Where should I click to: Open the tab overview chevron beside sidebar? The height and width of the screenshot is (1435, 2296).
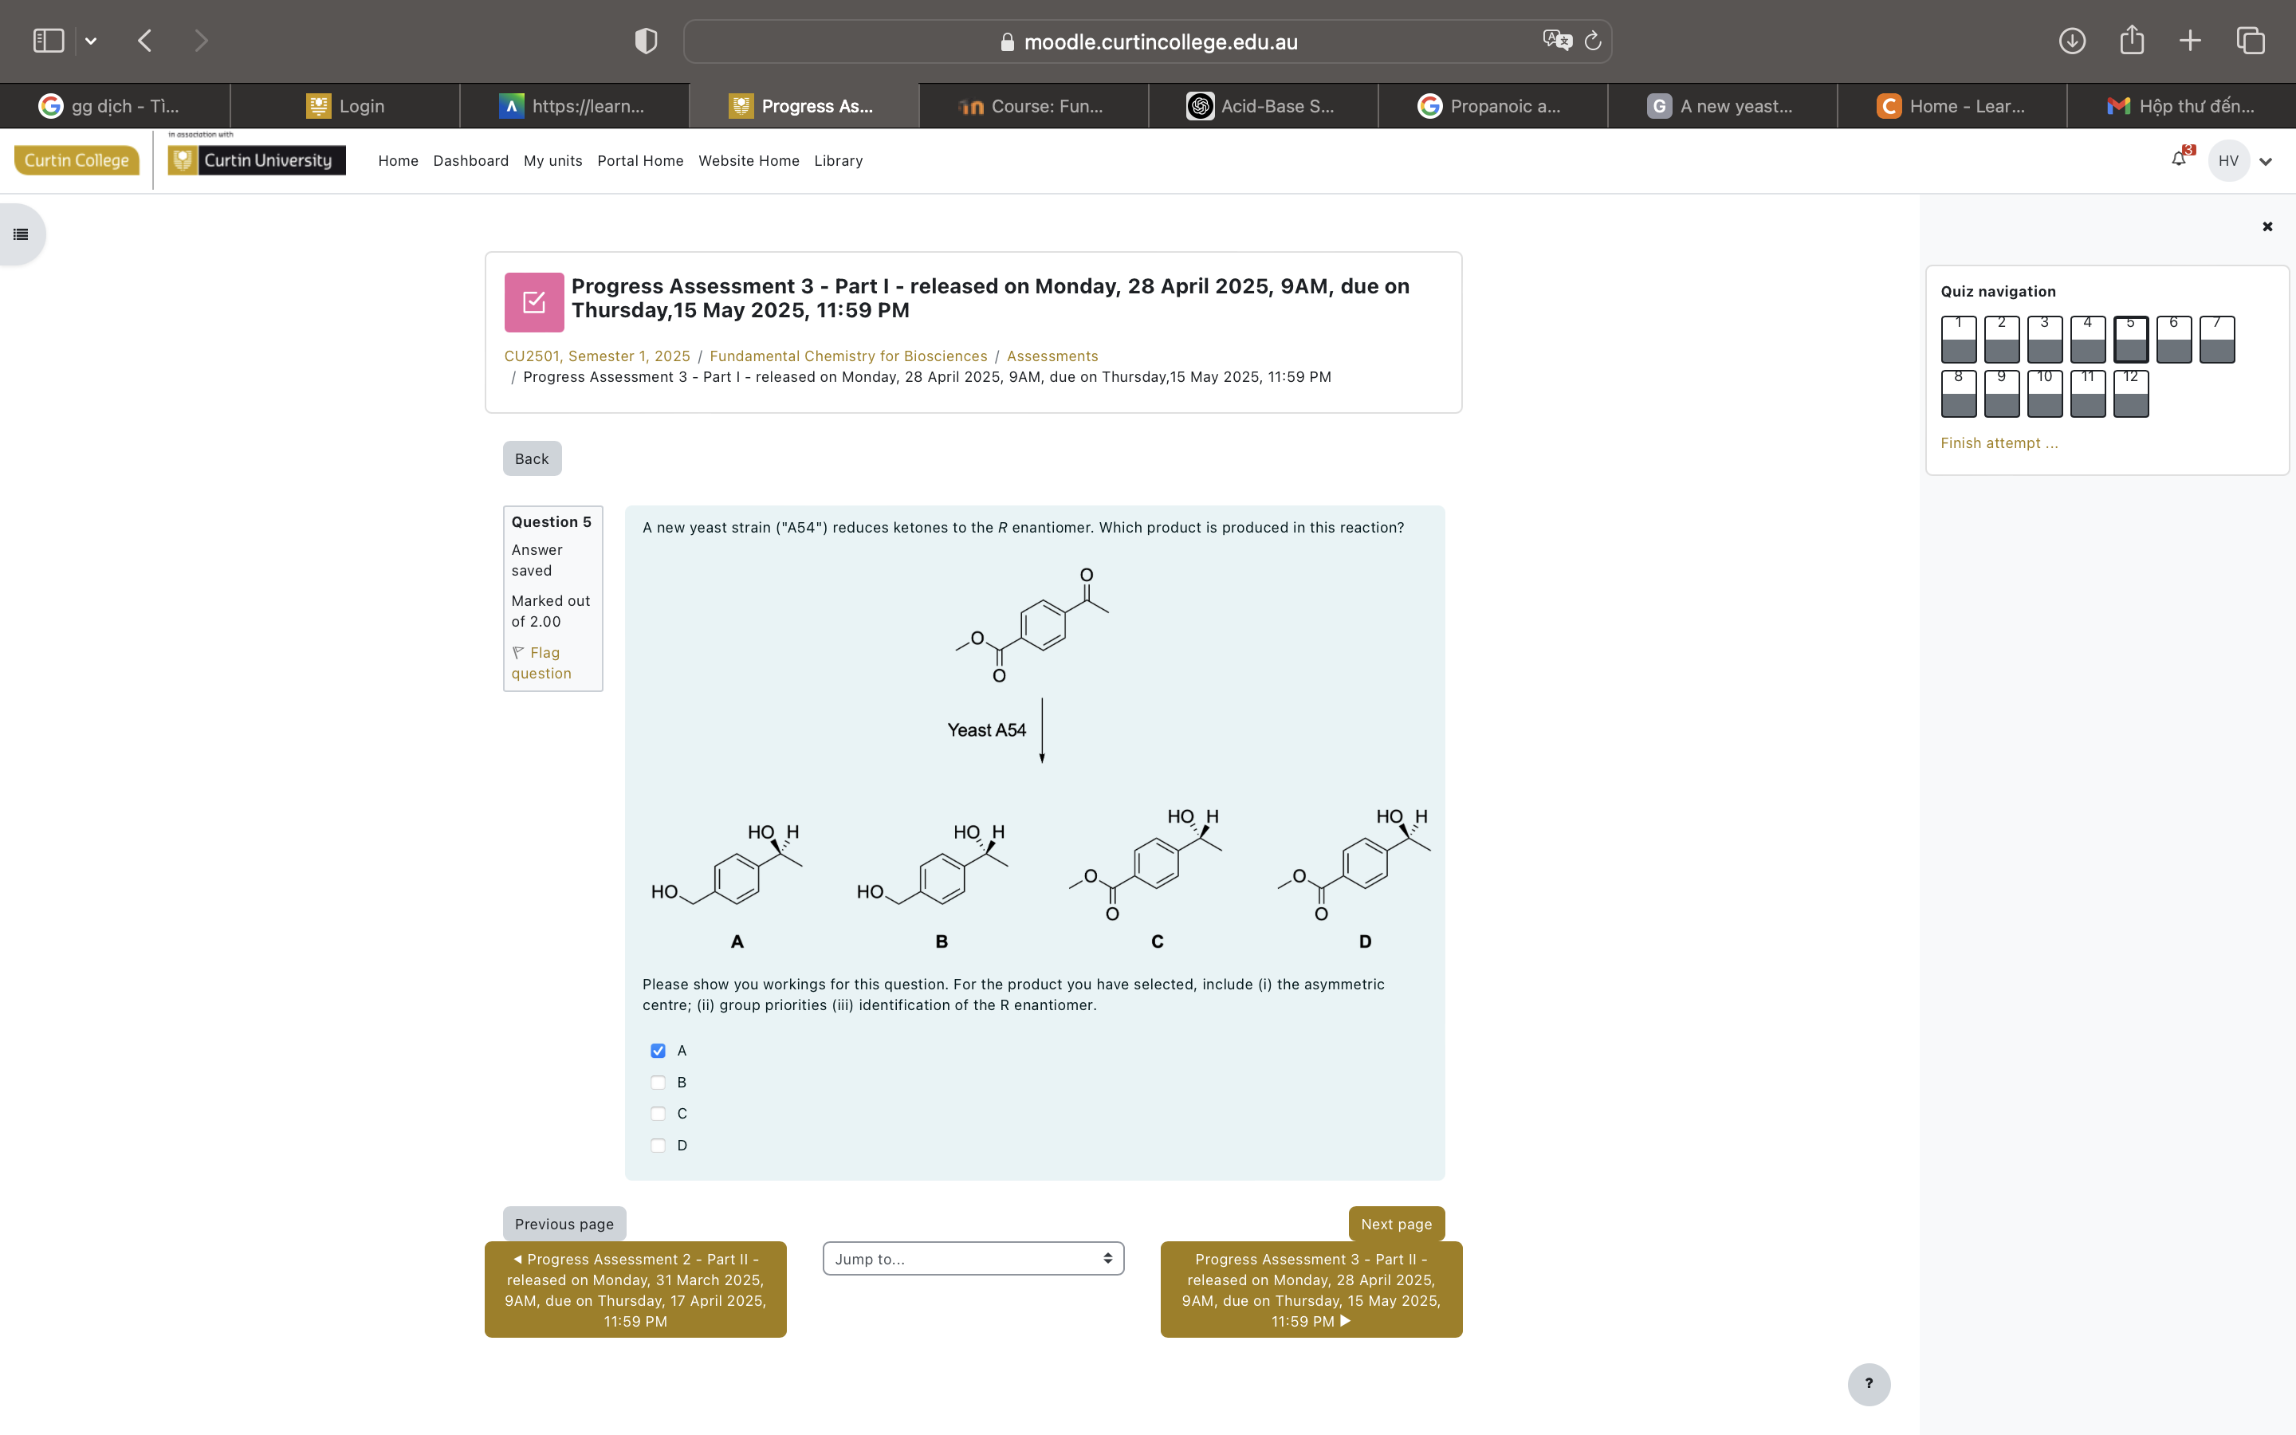[x=91, y=40]
